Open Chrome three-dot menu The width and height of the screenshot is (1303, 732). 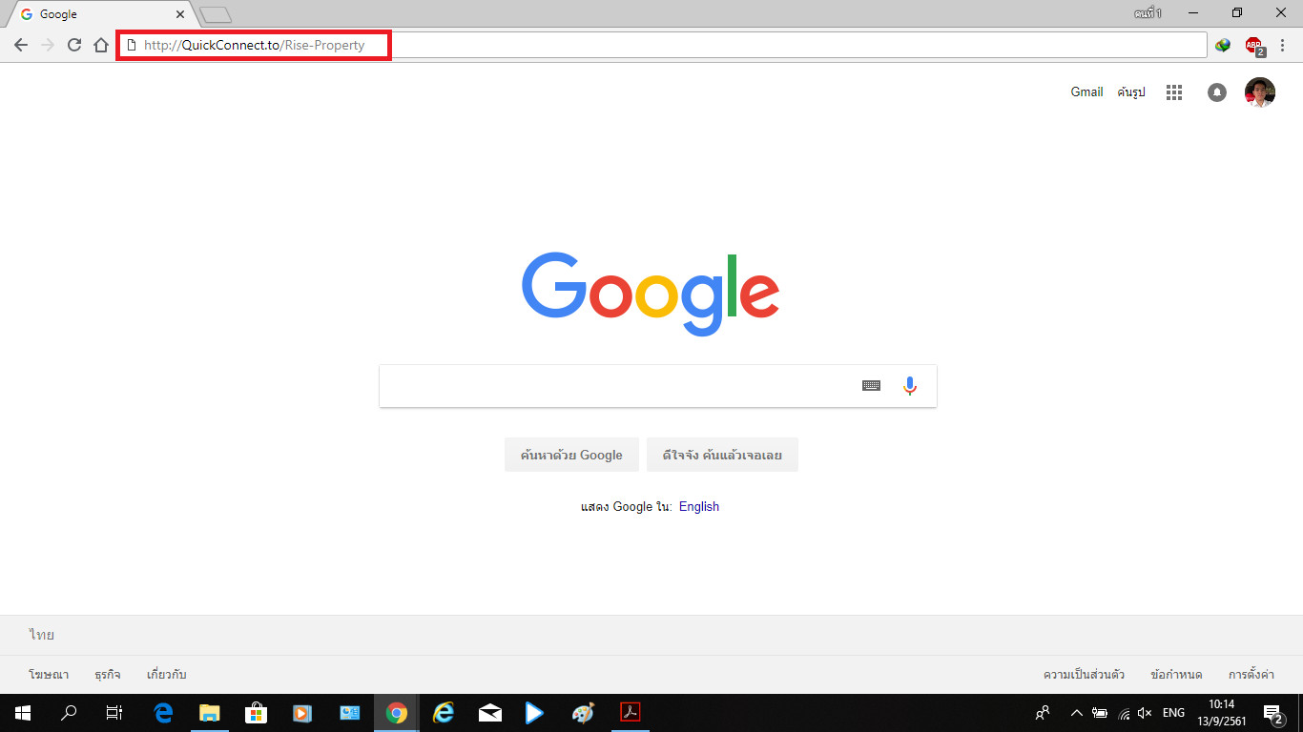pos(1283,45)
